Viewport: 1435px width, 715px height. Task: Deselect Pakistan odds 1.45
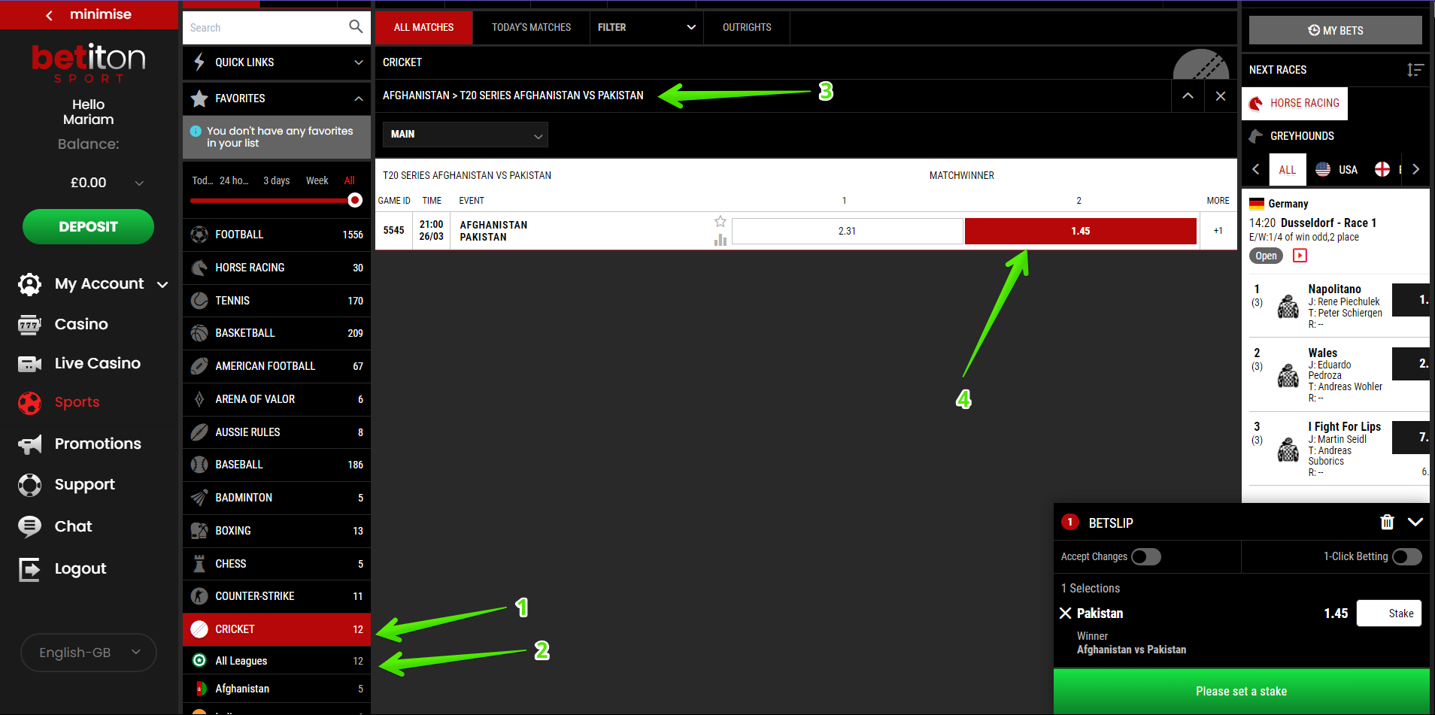1080,231
